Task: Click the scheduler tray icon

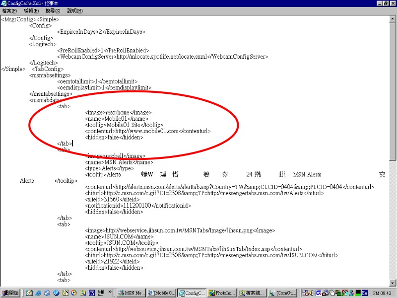Action: [305, 293]
